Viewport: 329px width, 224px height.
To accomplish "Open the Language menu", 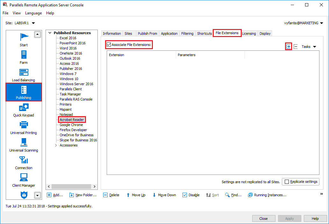I will pos(33,13).
